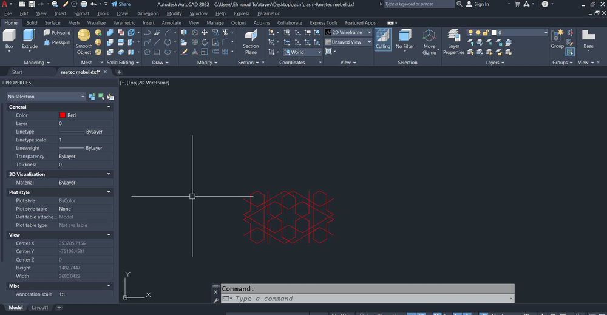The width and height of the screenshot is (607, 315).
Task: Click the Presspull button
Action: [x=57, y=42]
